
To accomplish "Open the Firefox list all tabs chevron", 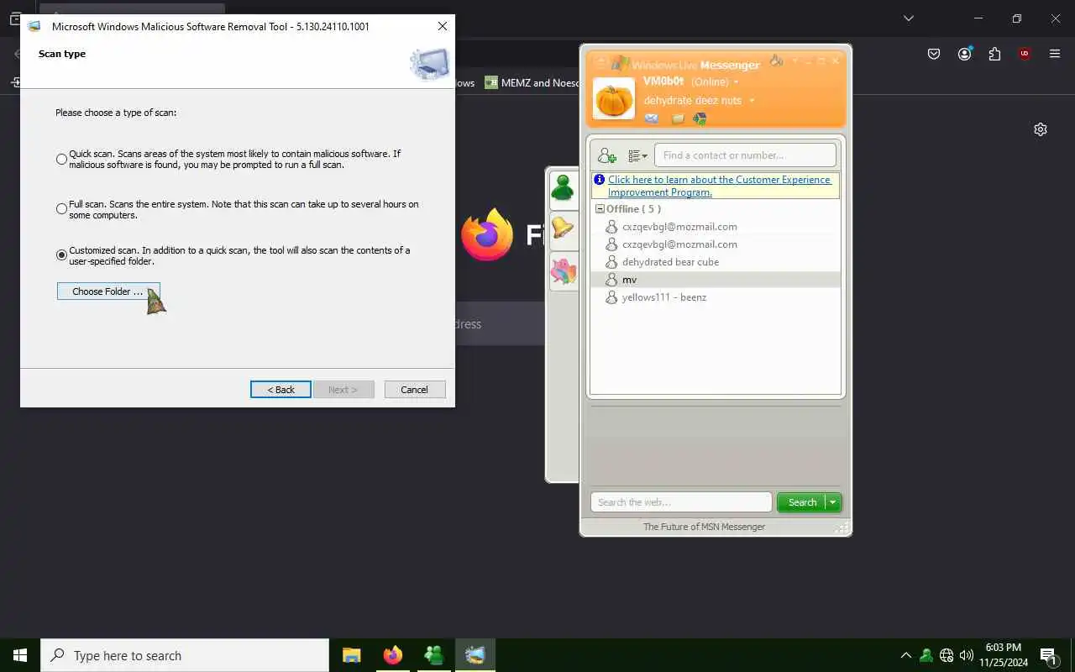I will point(908,18).
